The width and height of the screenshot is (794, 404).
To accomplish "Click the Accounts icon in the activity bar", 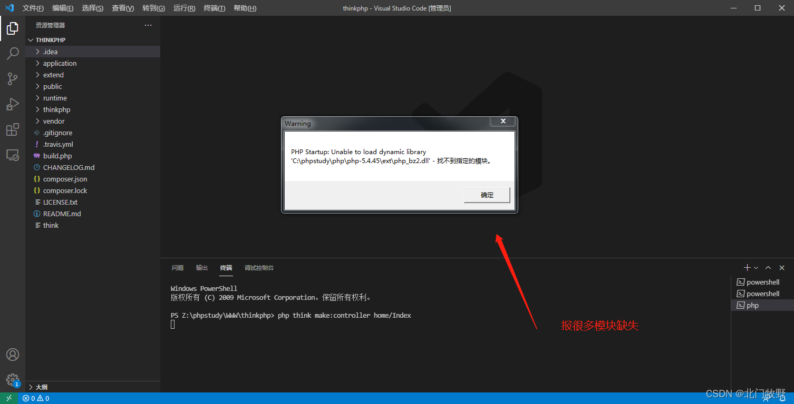I will (x=13, y=355).
